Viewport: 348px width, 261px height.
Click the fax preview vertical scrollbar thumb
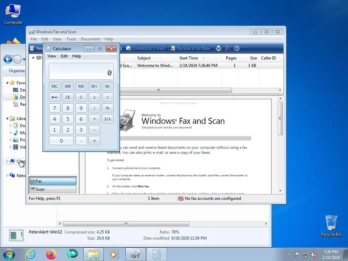[280, 118]
